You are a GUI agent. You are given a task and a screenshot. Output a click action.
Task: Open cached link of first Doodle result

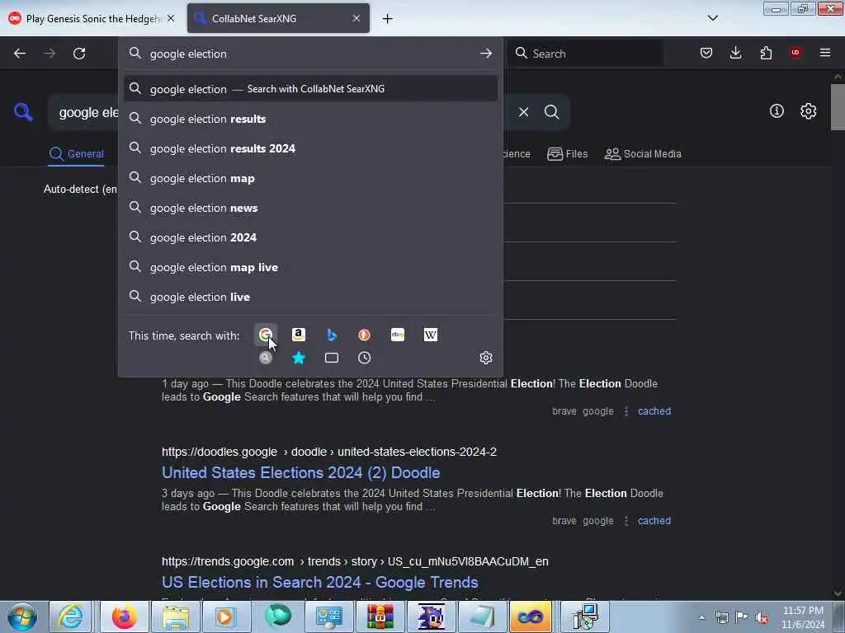pyautogui.click(x=654, y=411)
